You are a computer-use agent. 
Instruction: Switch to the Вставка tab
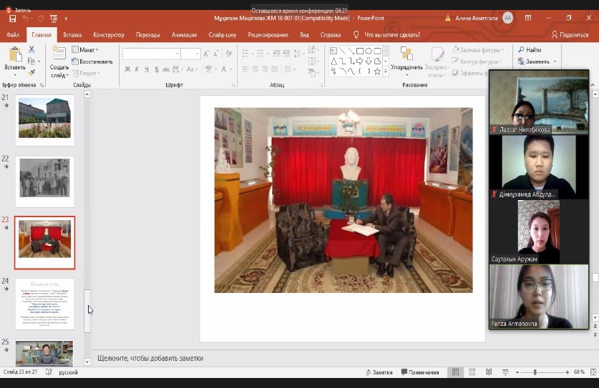(72, 34)
